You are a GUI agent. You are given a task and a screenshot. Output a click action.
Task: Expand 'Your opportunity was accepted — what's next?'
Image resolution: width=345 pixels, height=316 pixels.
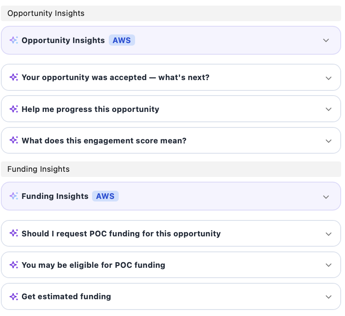point(329,78)
